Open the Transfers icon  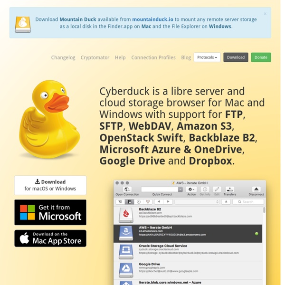click(x=230, y=190)
